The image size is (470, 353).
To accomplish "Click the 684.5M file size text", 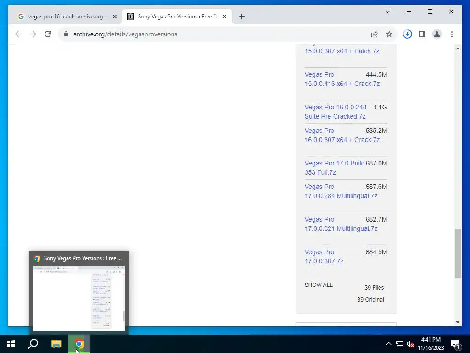I will pos(376,252).
